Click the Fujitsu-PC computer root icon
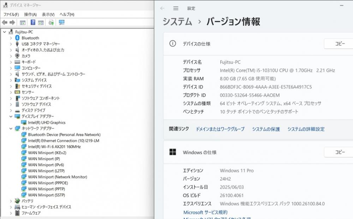Screen dimensions: 353x219 tap(11, 32)
